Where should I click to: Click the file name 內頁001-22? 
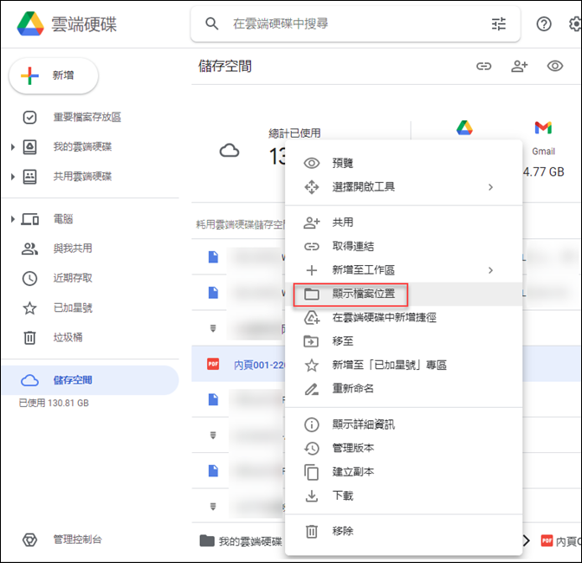[x=260, y=365]
